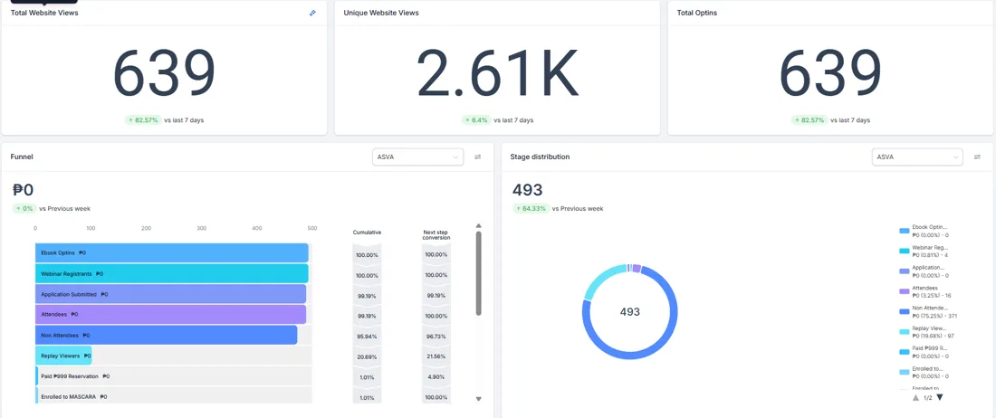Click the 6.4% change badge

[475, 120]
